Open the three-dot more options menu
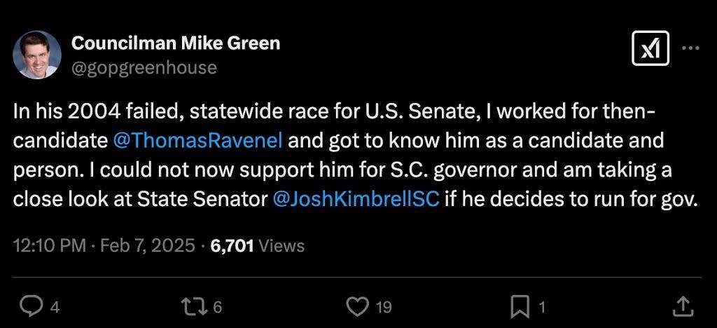717x328 pixels. pos(690,48)
